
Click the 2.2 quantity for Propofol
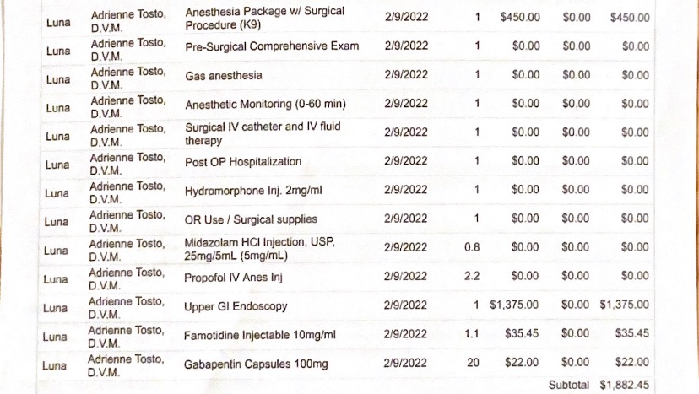tap(472, 276)
